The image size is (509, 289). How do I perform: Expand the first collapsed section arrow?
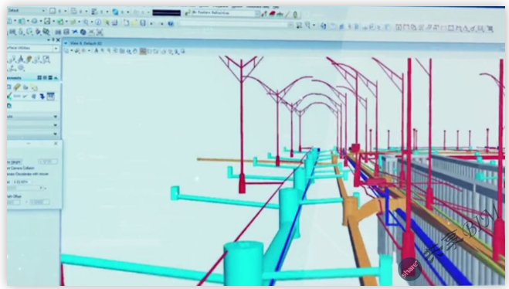pos(55,117)
